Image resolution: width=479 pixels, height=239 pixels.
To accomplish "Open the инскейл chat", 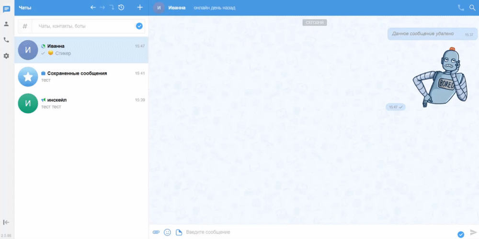I will (x=81, y=103).
